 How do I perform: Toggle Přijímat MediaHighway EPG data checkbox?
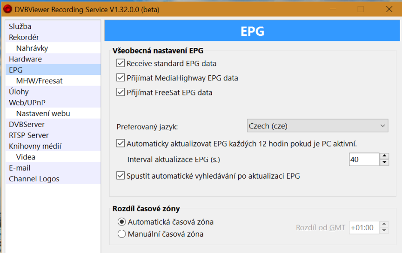pyautogui.click(x=121, y=78)
